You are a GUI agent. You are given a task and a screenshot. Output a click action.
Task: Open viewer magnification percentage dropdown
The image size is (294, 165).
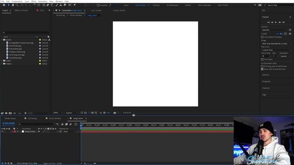pos(58,113)
